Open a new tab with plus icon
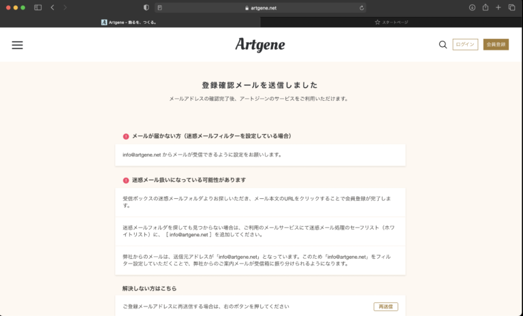This screenshot has width=523, height=316. click(x=498, y=7)
